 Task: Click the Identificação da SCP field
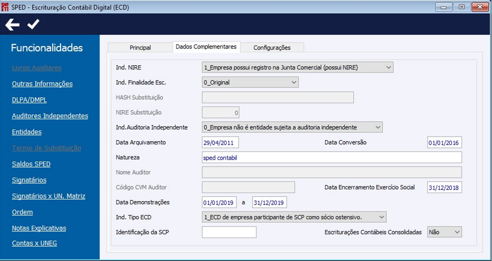tap(229, 232)
